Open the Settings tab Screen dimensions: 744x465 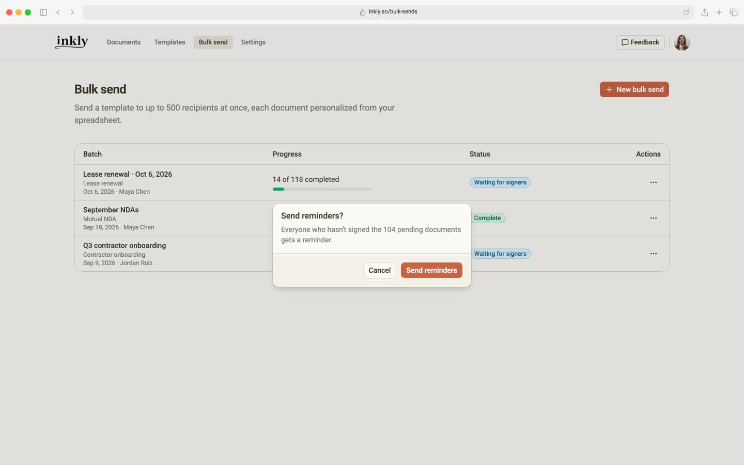[253, 42]
